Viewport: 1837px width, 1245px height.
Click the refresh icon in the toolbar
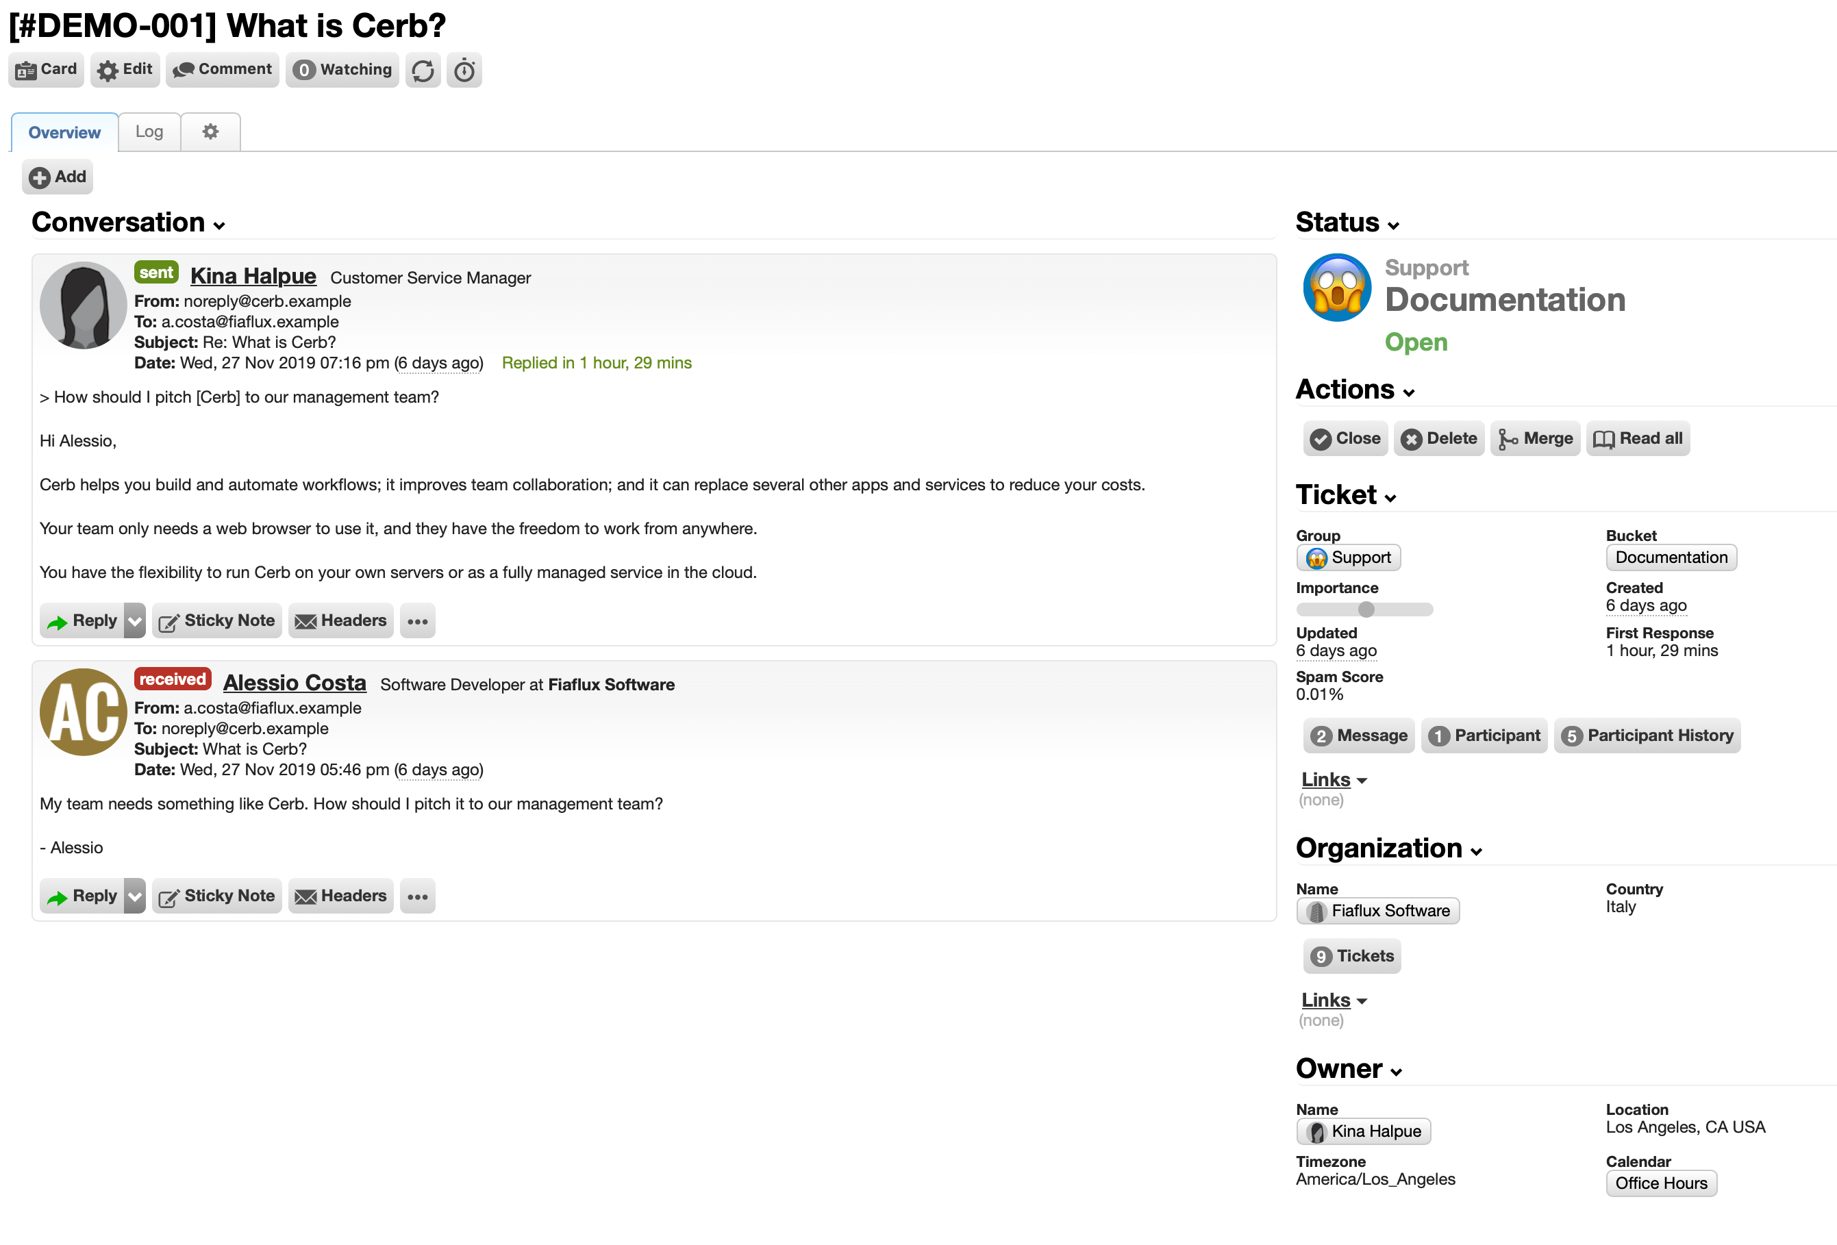coord(423,71)
